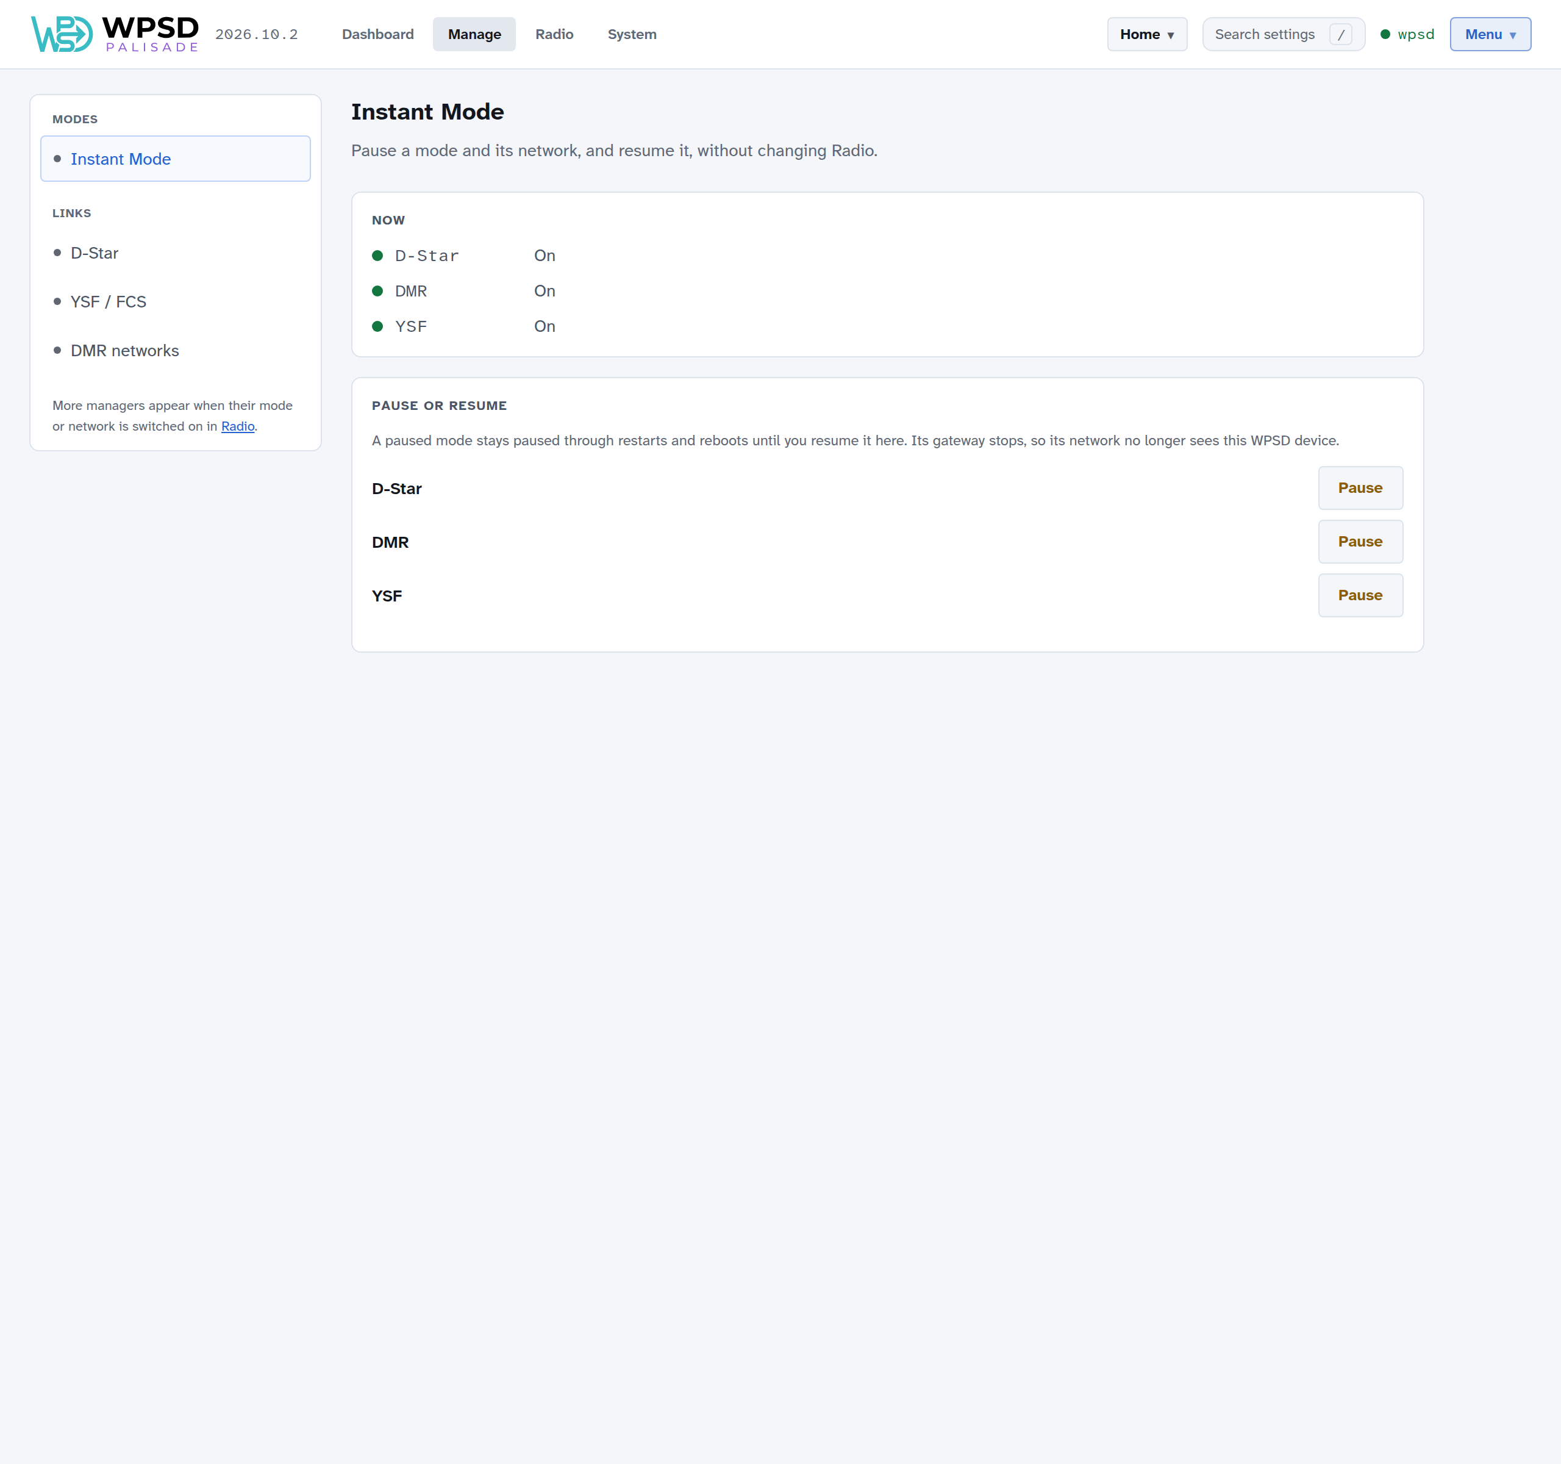Pause the D-Star mode

coord(1360,488)
